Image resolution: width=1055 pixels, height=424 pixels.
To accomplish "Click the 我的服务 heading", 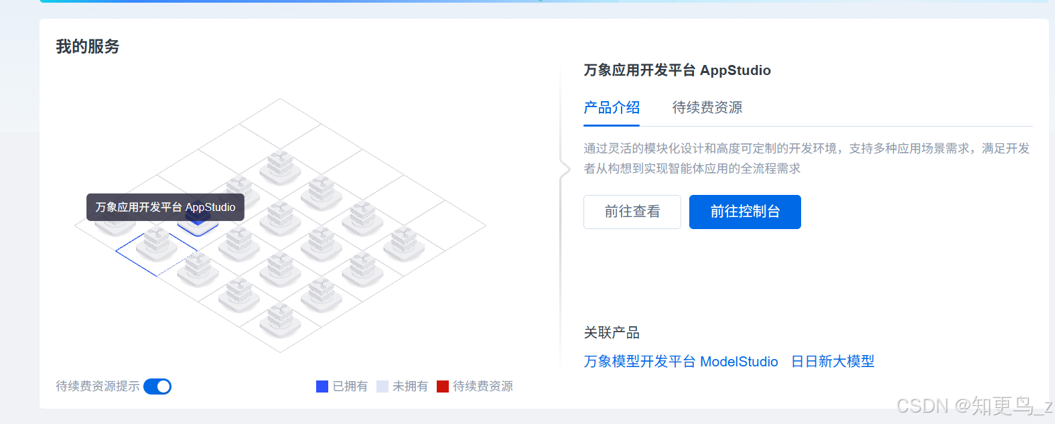I will coord(88,46).
